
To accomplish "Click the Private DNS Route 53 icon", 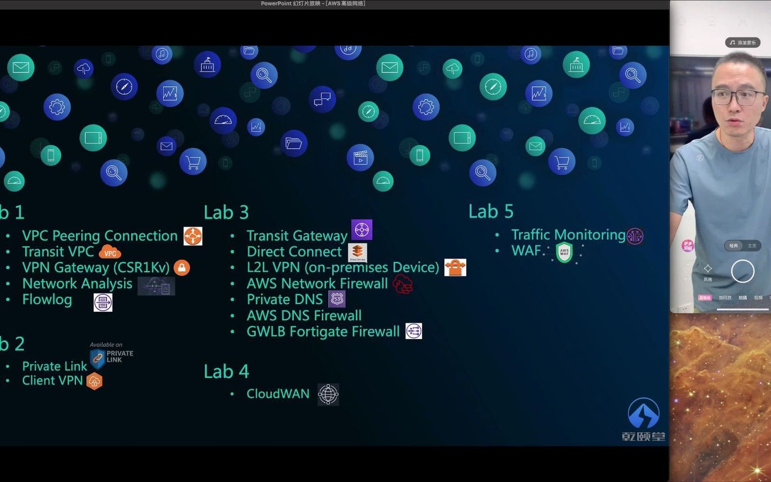I will [337, 299].
